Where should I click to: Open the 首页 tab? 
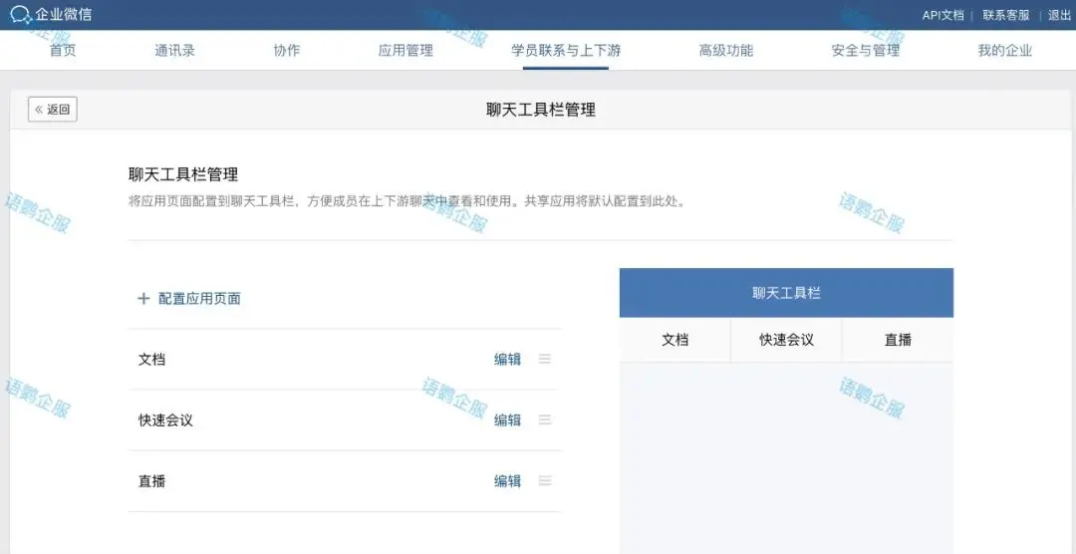tap(63, 51)
